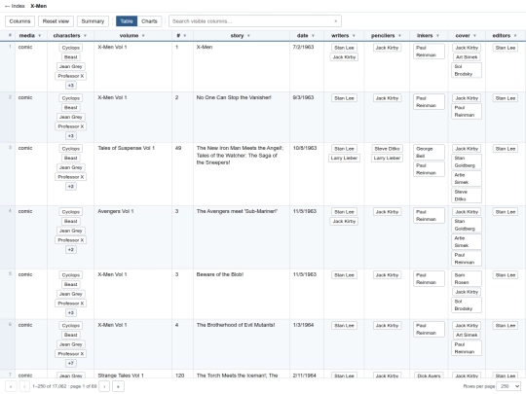Screen dimensions: 526x394
Task: Click Dick Ayers inker tag
Action: pyautogui.click(x=429, y=376)
